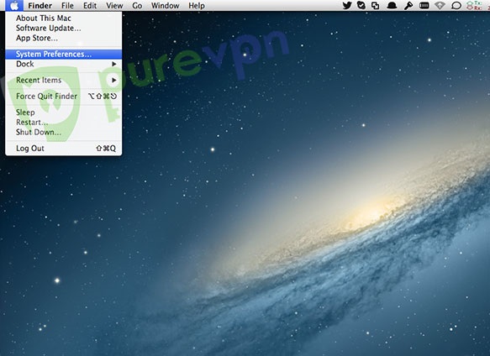The image size is (490, 356).
Task: Select About This Mac
Action: tap(63, 18)
